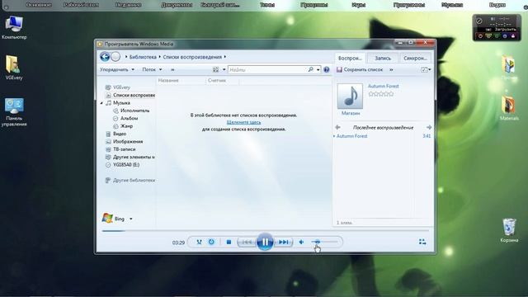Open the search options dropdown arrow
528x297 pixels.
tap(318, 69)
